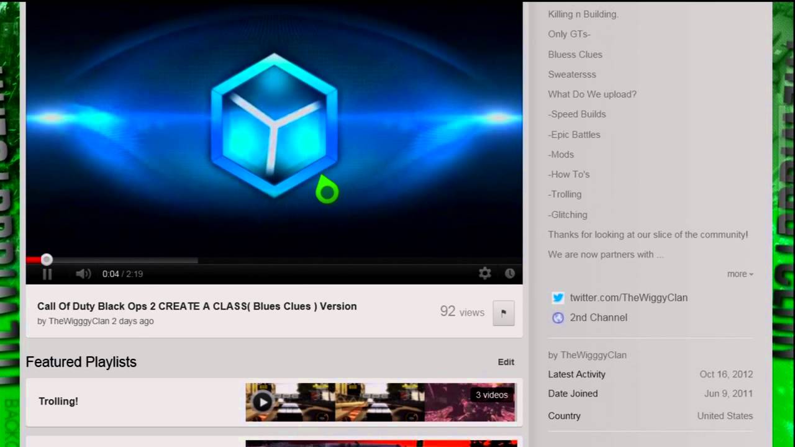Click 'by TheWigggyClan' in the sidebar
795x447 pixels.
pyautogui.click(x=587, y=355)
